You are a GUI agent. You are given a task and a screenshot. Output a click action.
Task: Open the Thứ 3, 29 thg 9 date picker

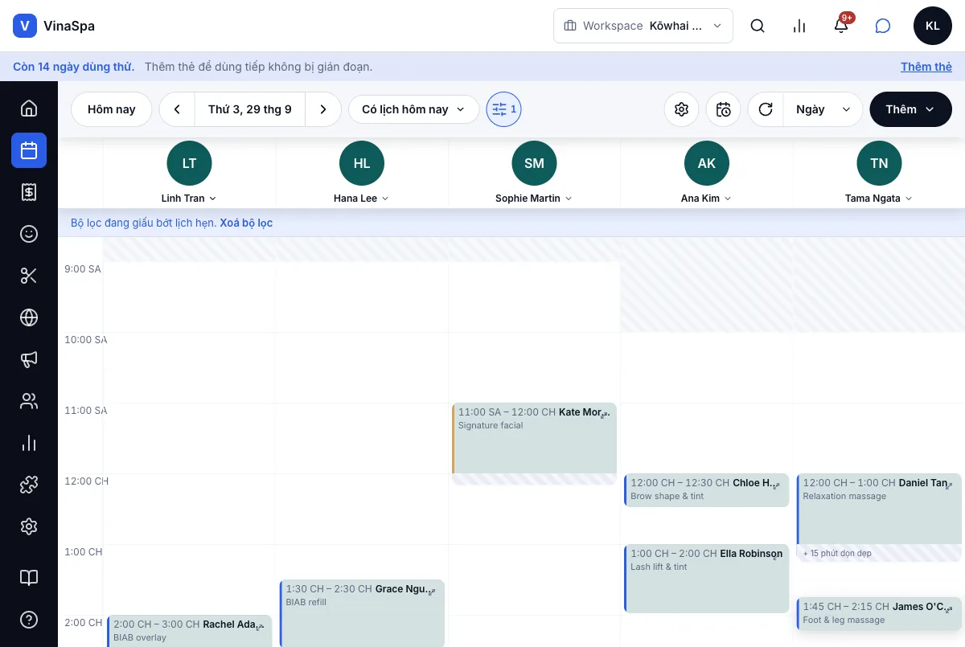point(250,109)
